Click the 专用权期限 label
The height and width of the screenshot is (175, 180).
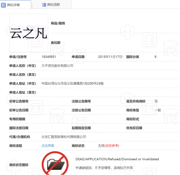[17, 119]
